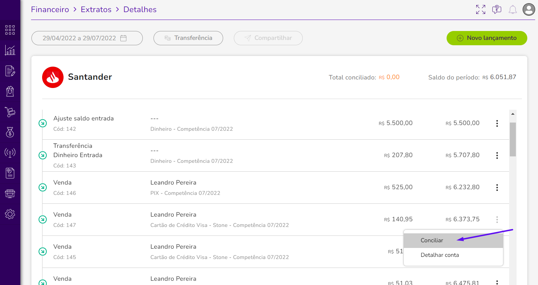This screenshot has width=538, height=285.
Task: Open the help chat question icon
Action: [x=497, y=9]
